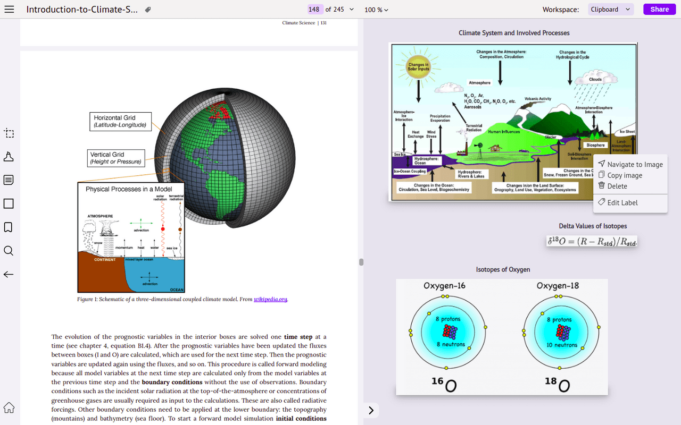Select Copy image in context menu
The height and width of the screenshot is (425, 681).
click(620, 175)
